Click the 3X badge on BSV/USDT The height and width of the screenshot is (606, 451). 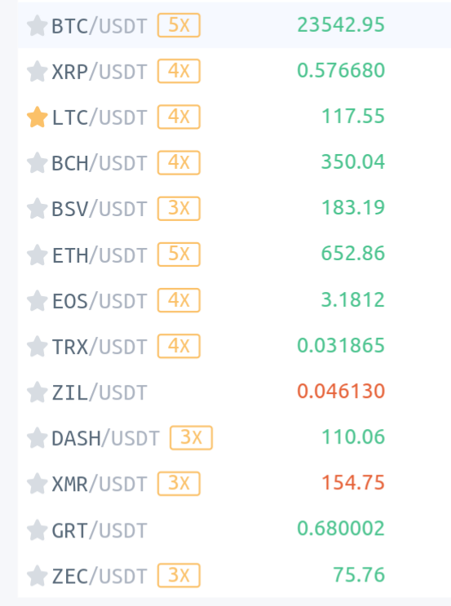(179, 209)
